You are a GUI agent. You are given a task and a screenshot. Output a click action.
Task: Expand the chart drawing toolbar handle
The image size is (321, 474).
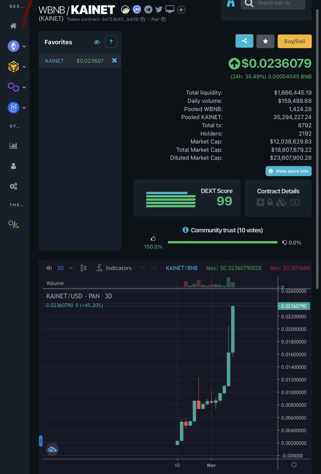pos(41,441)
